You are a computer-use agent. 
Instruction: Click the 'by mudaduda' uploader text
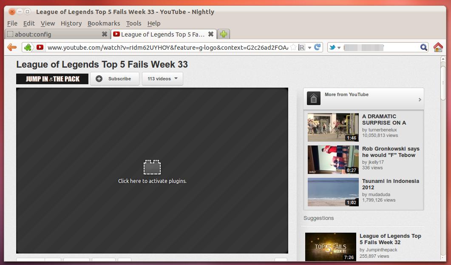(376, 194)
